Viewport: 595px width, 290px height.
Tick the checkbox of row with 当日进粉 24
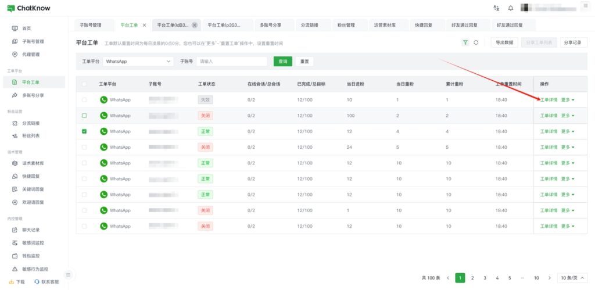[84, 147]
